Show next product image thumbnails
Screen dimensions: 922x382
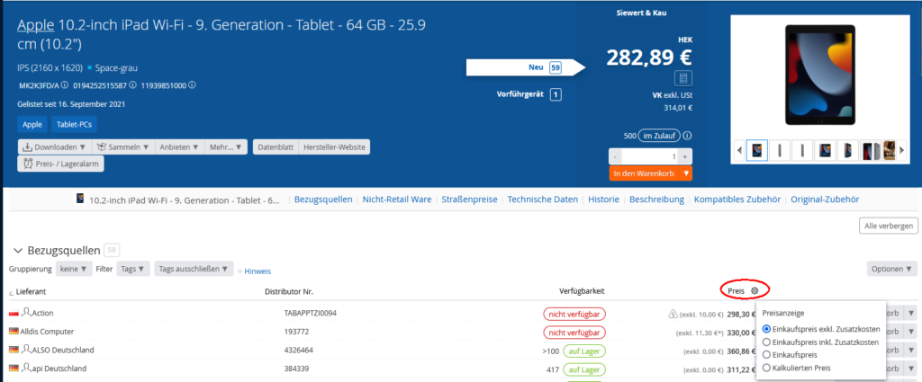[x=902, y=150]
